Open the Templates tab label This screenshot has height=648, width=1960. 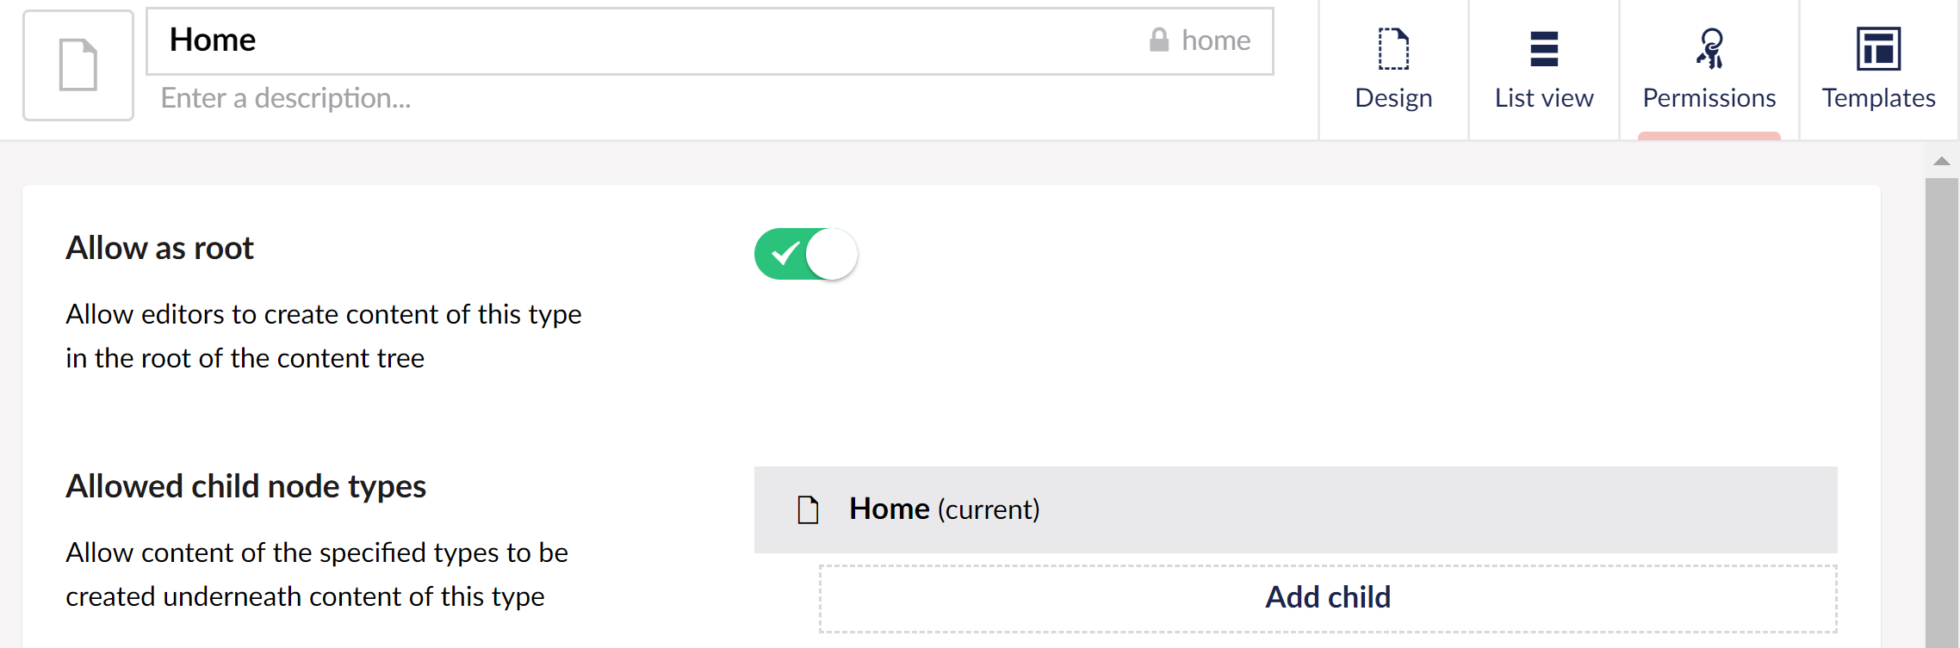click(x=1878, y=98)
